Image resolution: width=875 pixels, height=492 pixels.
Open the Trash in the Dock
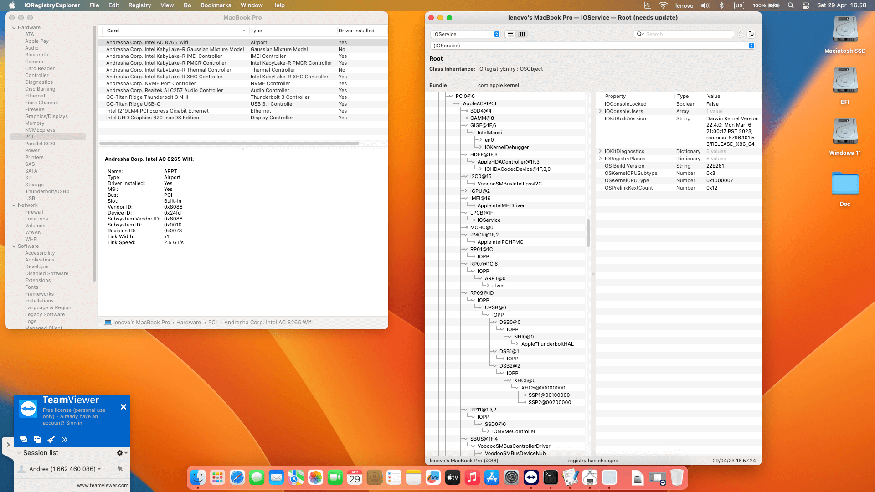[677, 477]
